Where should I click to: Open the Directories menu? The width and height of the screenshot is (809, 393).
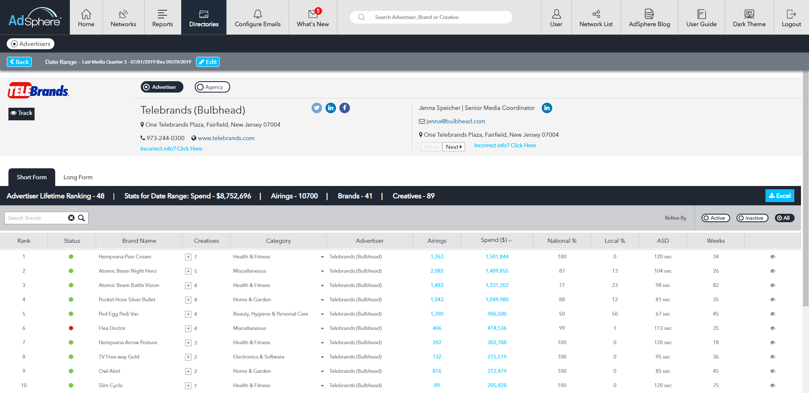pos(204,17)
